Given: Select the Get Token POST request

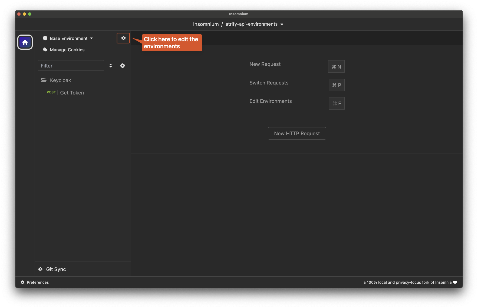Looking at the screenshot, I should [x=72, y=93].
